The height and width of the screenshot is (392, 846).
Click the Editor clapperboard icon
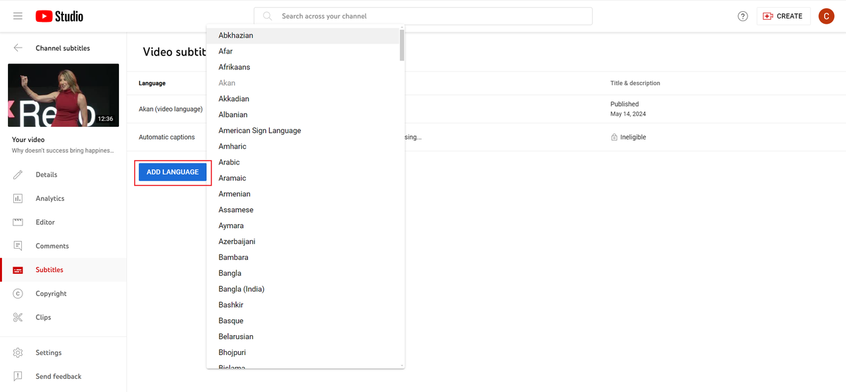pyautogui.click(x=18, y=222)
